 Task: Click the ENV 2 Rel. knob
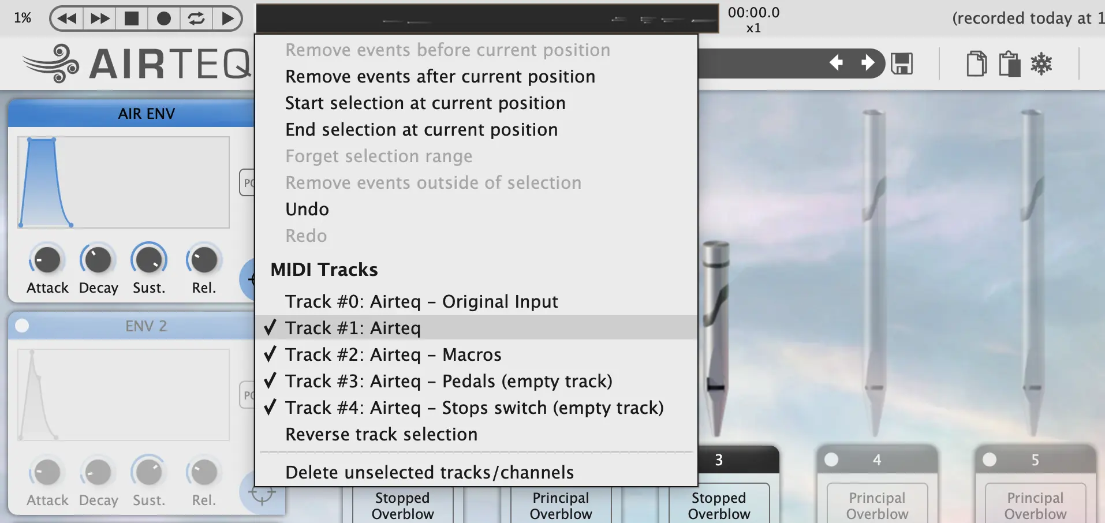point(203,472)
